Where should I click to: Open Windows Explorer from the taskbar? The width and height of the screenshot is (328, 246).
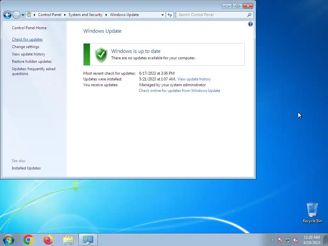click(68, 240)
